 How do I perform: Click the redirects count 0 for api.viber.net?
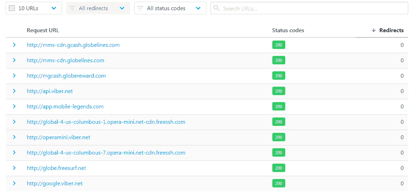pos(402,91)
